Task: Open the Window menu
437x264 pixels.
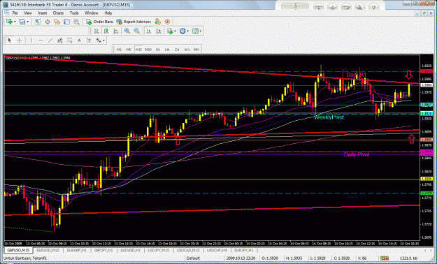Action: point(92,13)
